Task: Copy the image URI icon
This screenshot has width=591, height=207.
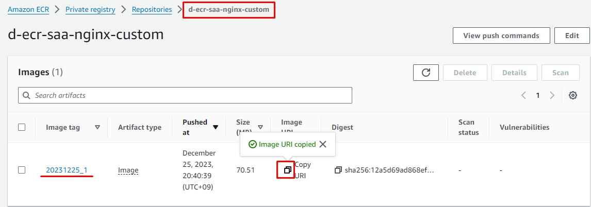Action: pyautogui.click(x=287, y=169)
